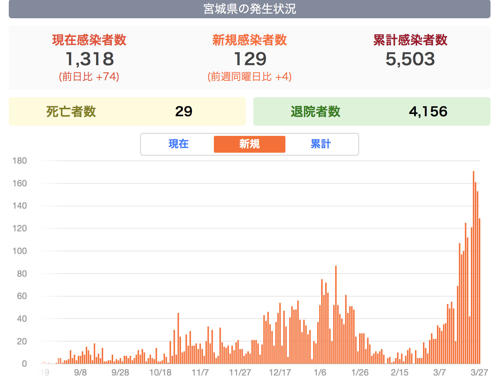Image resolution: width=500 pixels, height=385 pixels.
Task: Select the 新規 tab
Action: click(249, 144)
